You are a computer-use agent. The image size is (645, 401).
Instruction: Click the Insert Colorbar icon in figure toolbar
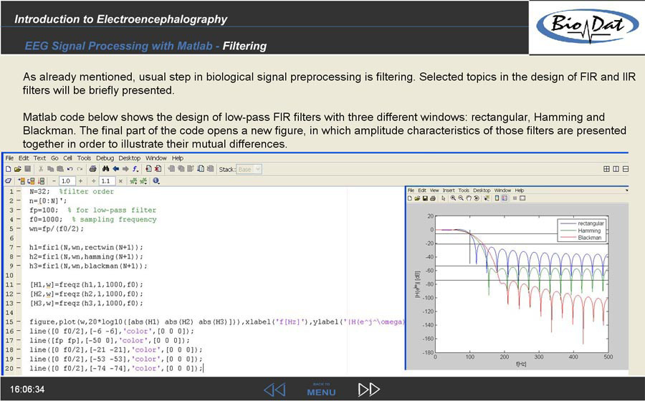click(497, 198)
